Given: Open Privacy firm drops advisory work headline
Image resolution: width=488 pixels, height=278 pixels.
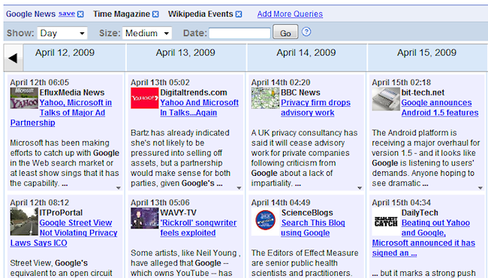Looking at the screenshot, I should pyautogui.click(x=315, y=107).
